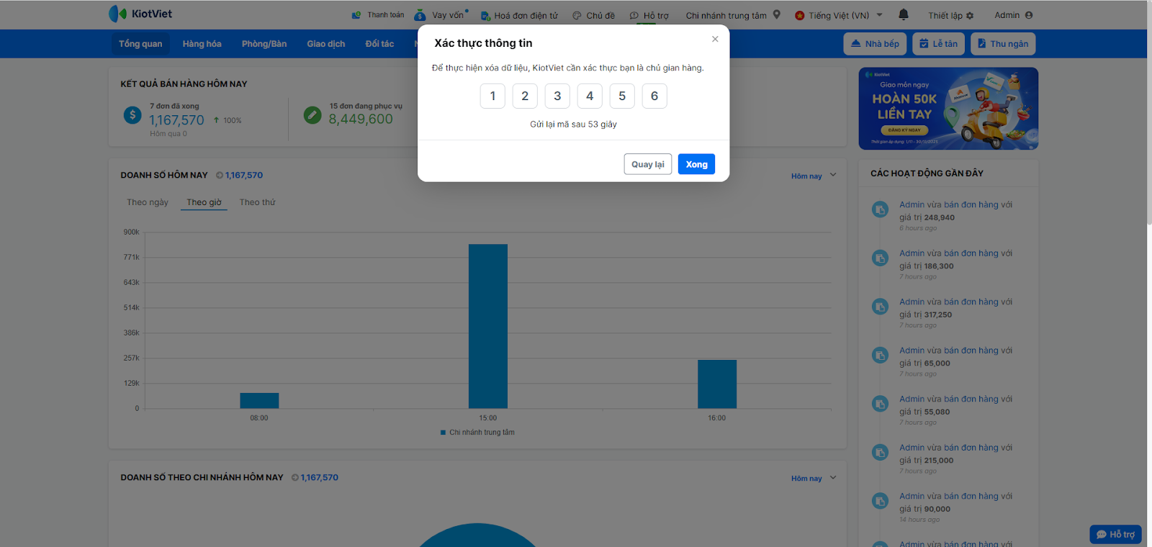
Task: Open the Lễ tân reception screen
Action: click(x=939, y=44)
